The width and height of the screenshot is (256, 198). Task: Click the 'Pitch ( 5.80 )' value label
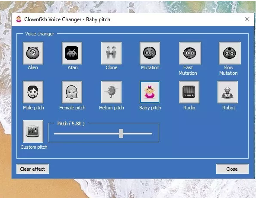71,124
